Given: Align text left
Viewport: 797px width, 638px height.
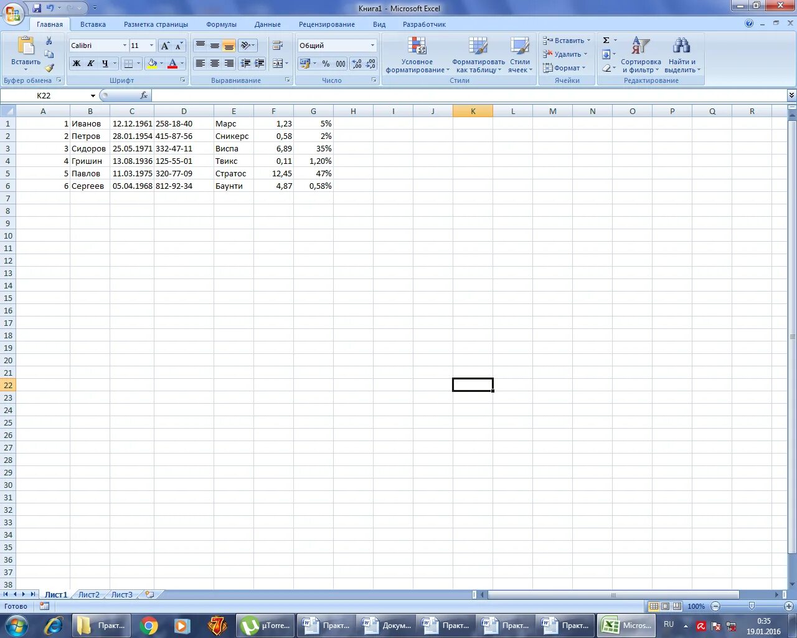Looking at the screenshot, I should pos(200,64).
